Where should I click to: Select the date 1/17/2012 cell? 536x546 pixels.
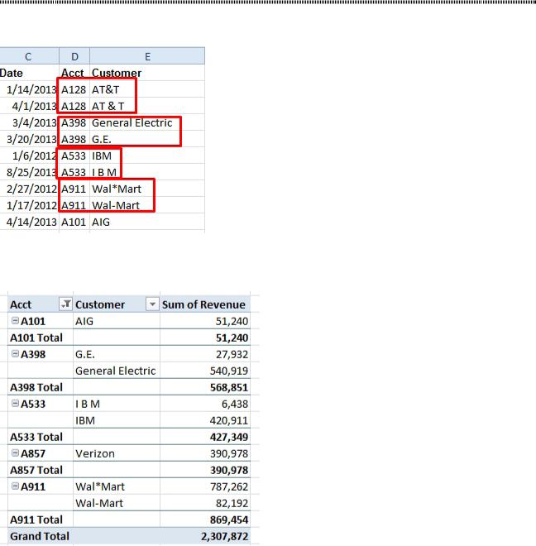29,205
